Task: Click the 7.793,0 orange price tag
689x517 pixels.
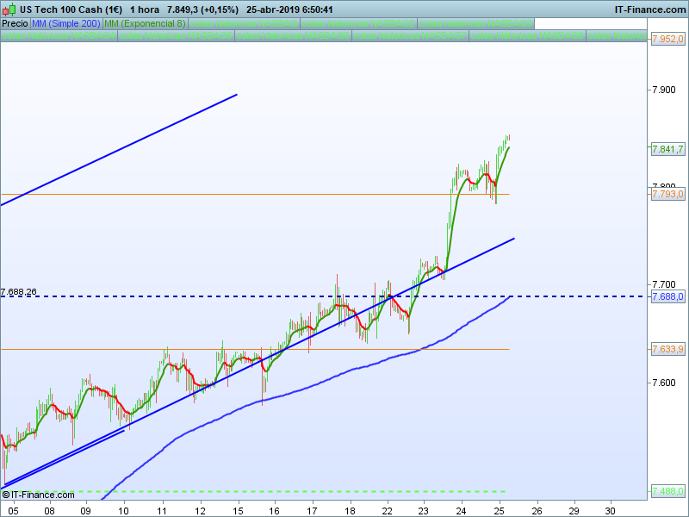Action: click(x=667, y=194)
